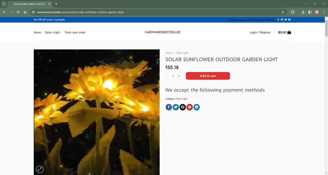
Task: Click the Add to cart button
Action: (x=207, y=76)
